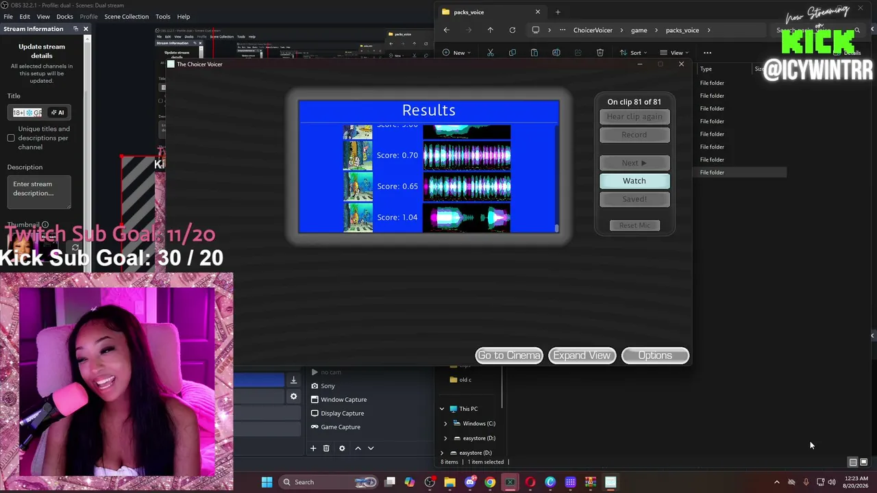Click game in the address breadcrumb
Screen dimensions: 877x493
639,30
